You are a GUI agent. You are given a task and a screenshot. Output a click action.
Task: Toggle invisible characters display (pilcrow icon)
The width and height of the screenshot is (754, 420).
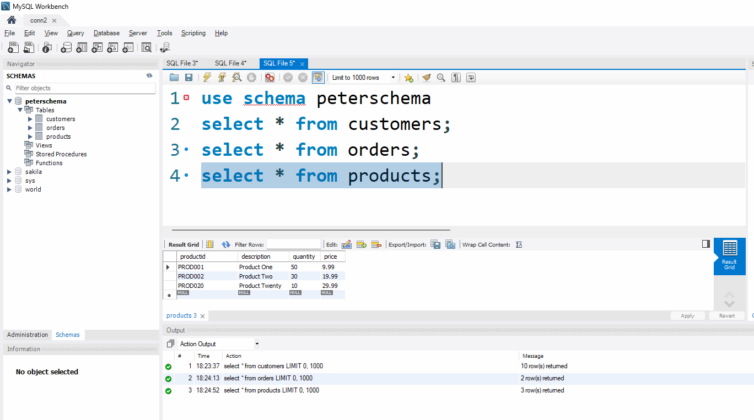click(x=456, y=78)
